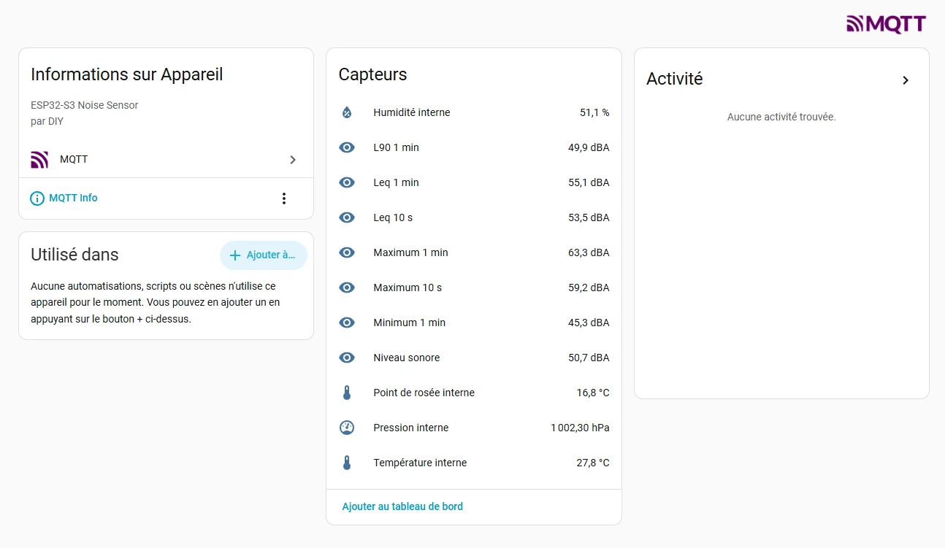Open the three-dot overflow menu

pos(284,198)
